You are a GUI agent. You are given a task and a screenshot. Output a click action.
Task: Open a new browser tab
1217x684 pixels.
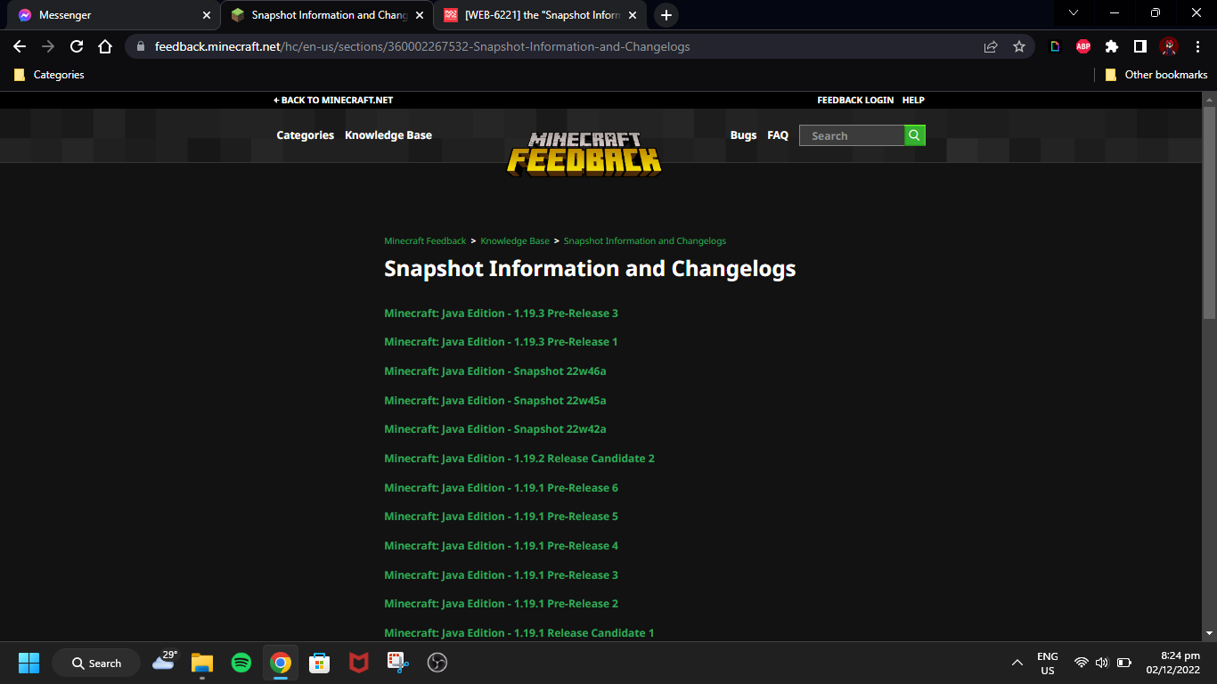[666, 15]
